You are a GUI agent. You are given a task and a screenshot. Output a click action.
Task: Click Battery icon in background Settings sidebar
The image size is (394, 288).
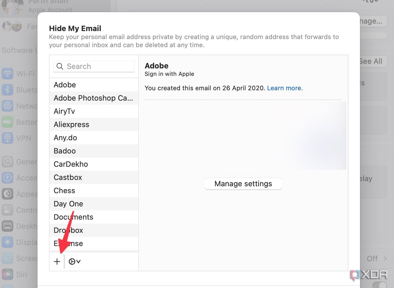7,122
